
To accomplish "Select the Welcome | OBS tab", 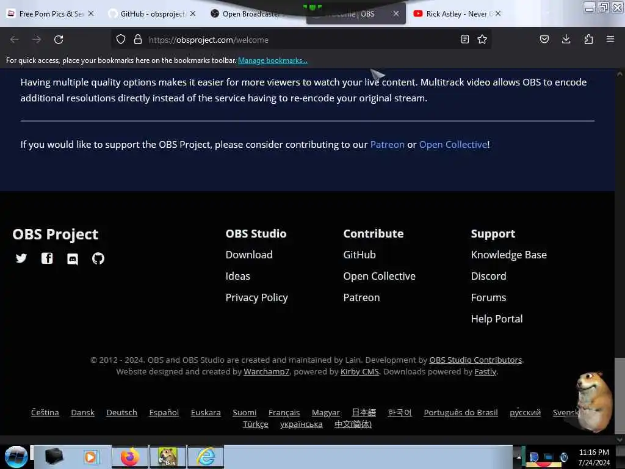I will (356, 14).
